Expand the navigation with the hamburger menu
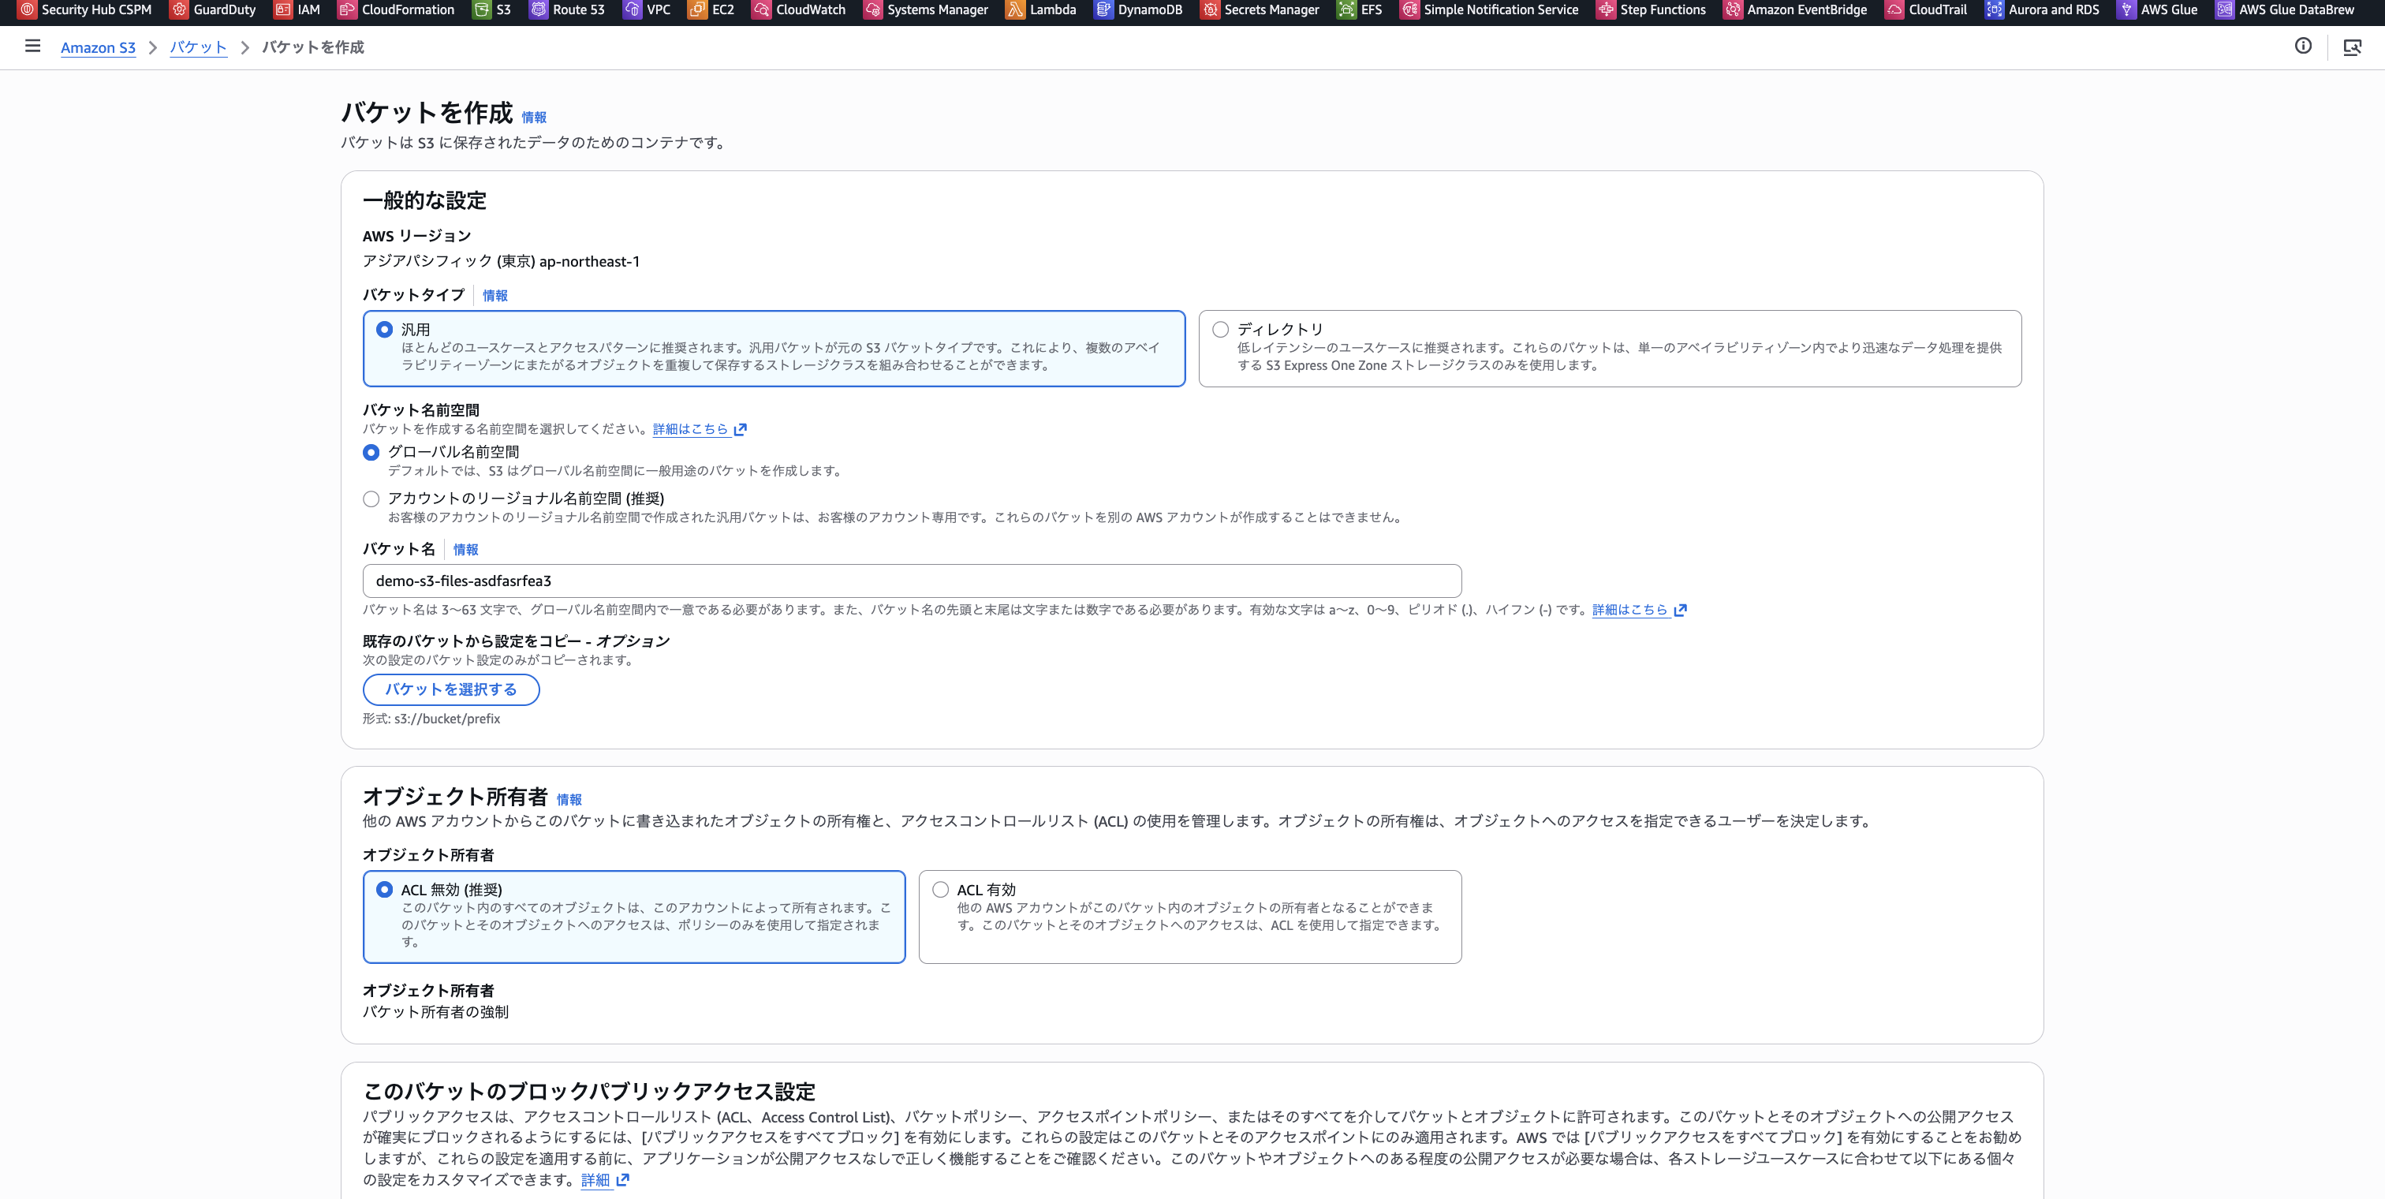2385x1199 pixels. point(32,47)
